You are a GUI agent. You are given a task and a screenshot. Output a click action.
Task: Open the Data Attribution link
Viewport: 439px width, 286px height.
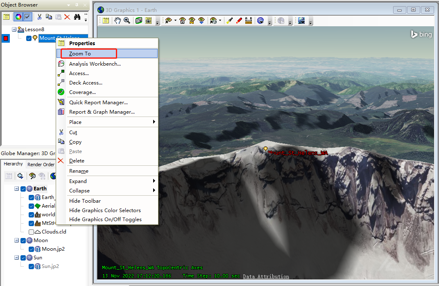(266, 277)
